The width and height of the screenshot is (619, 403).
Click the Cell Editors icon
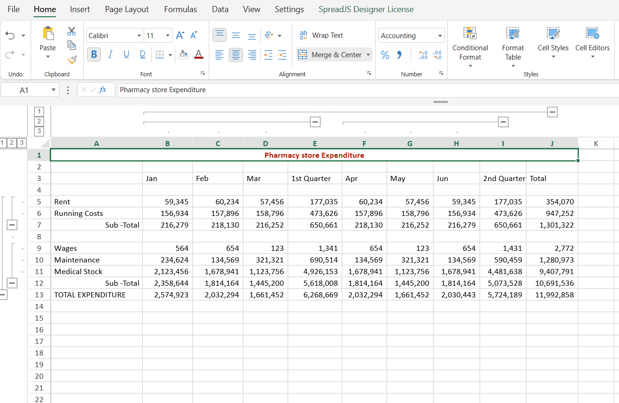(592, 34)
